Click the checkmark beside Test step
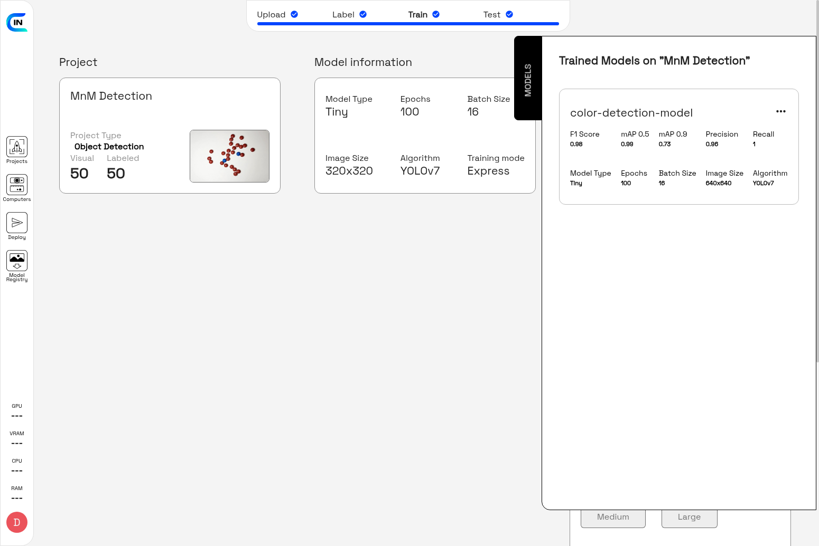 click(x=509, y=14)
